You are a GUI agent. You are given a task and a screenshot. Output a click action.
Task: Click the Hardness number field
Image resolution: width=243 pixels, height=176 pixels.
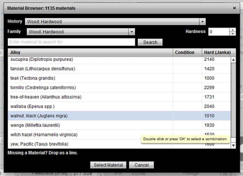click(218, 32)
